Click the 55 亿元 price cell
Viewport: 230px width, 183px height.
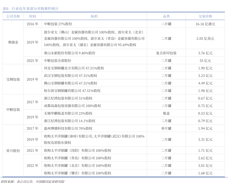[205, 61]
